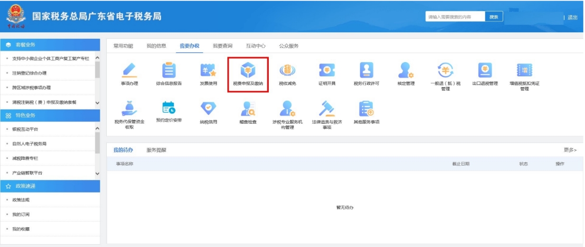Click the 搜索 button

pyautogui.click(x=493, y=17)
